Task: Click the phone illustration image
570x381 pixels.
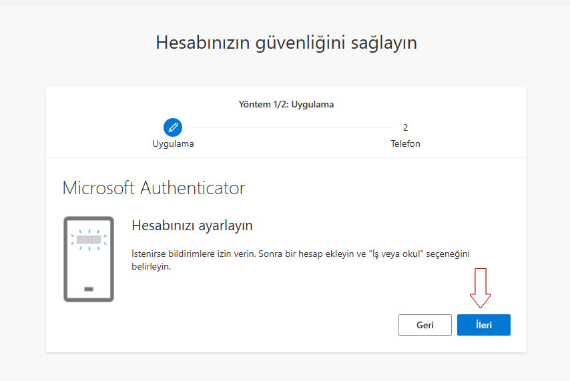Action: pos(89,259)
